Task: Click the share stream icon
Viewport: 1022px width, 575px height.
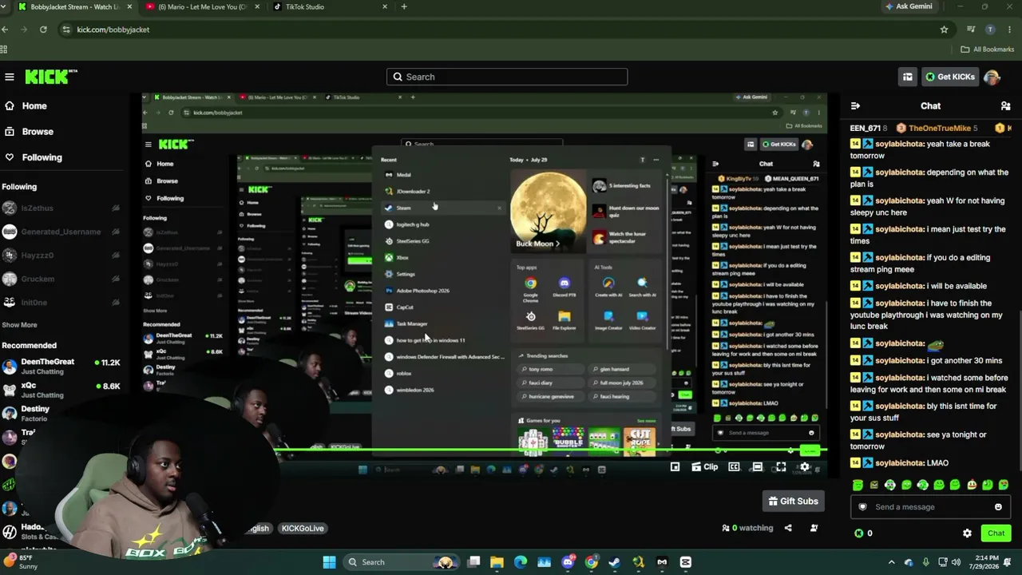Action: 788,528
